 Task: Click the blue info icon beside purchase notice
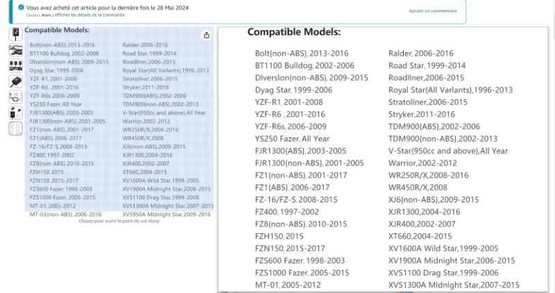point(22,7)
